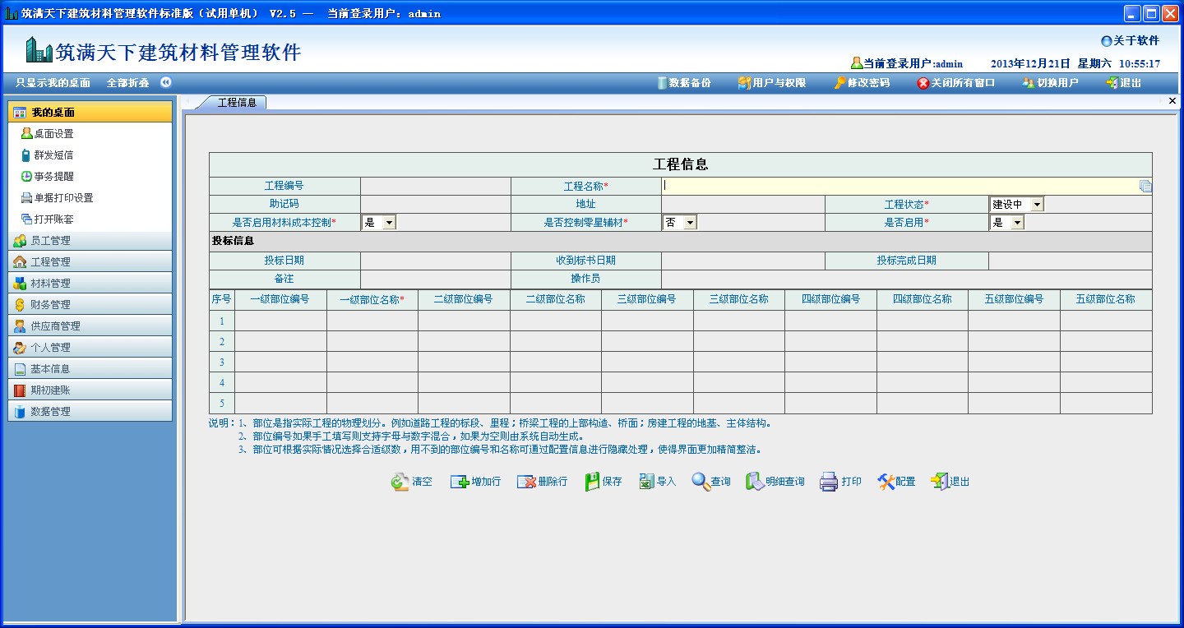Click the 五级部位名称 column header

pyautogui.click(x=1106, y=299)
